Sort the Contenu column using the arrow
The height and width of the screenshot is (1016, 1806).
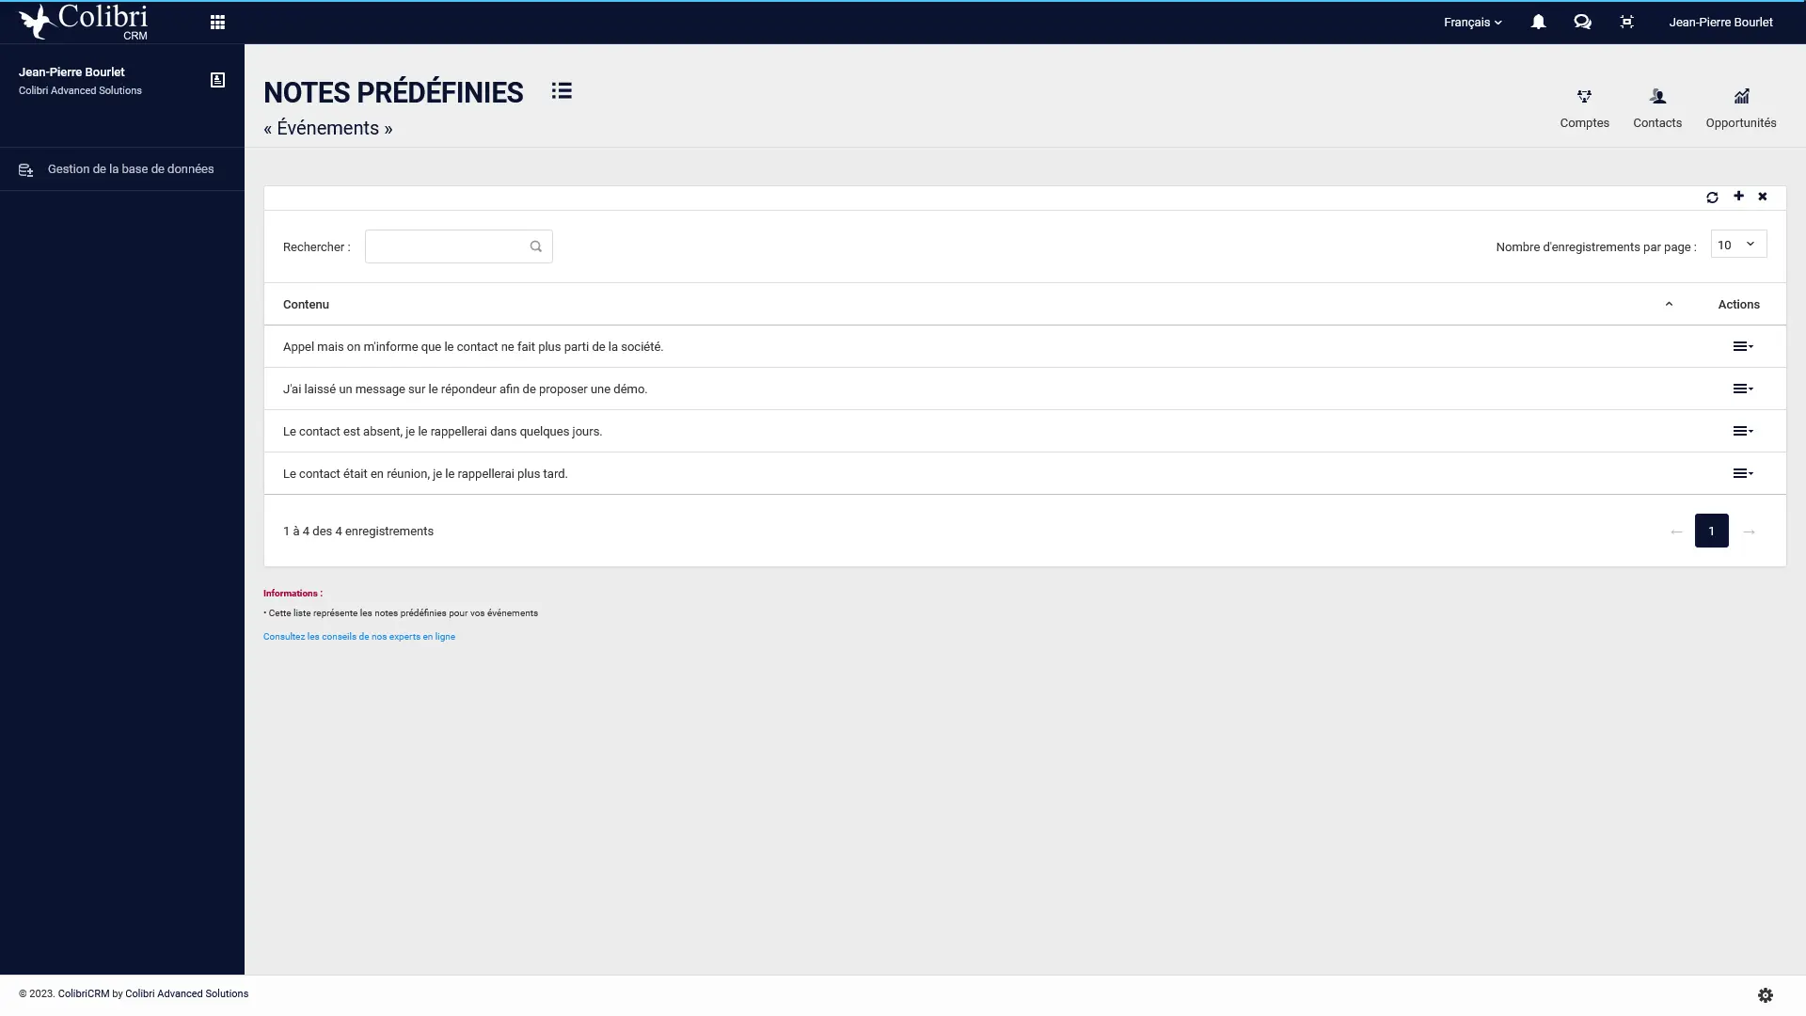click(x=1669, y=305)
